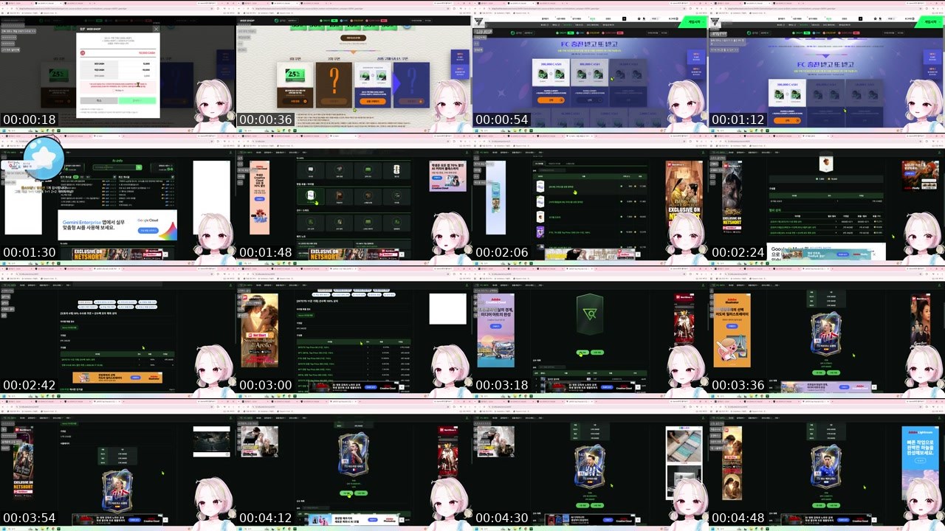Choose the frame stamped 00:01:48
The width and height of the screenshot is (945, 531).
[x=354, y=199]
